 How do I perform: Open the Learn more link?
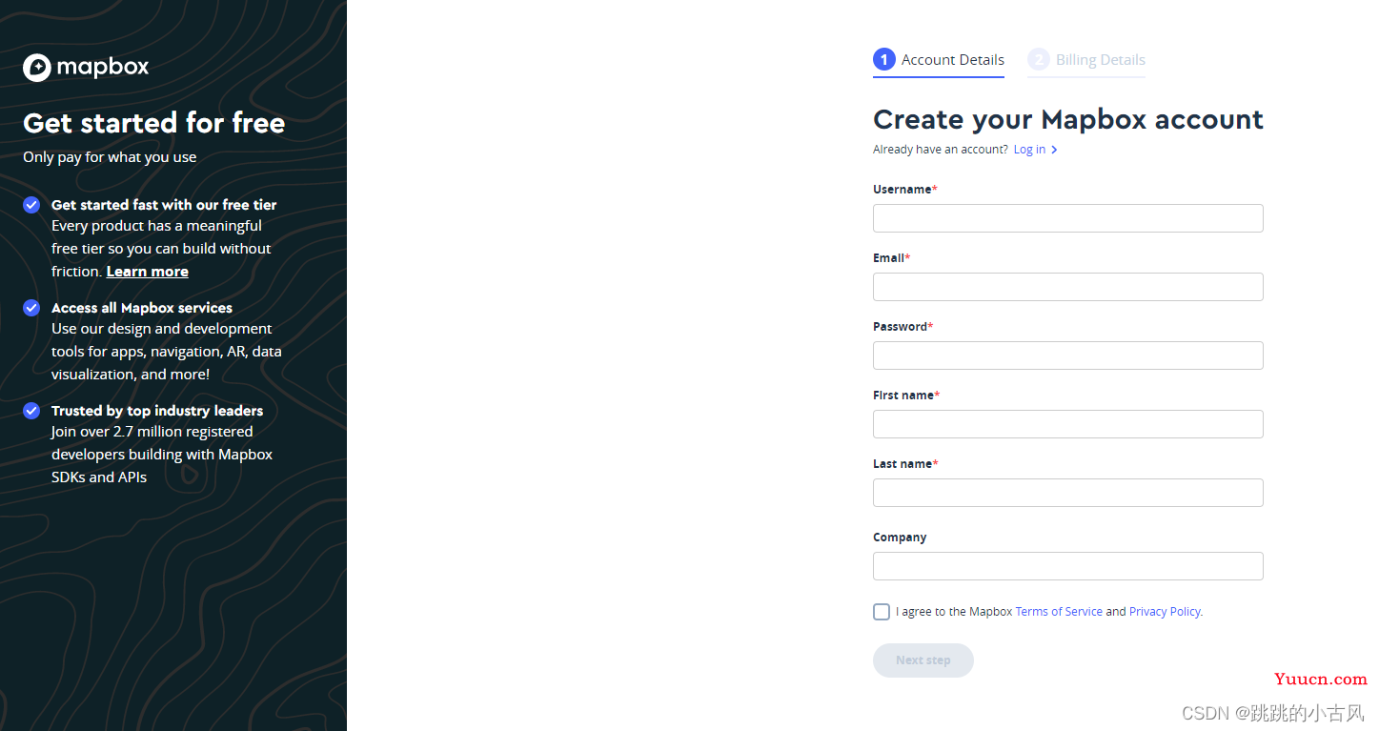coord(148,272)
